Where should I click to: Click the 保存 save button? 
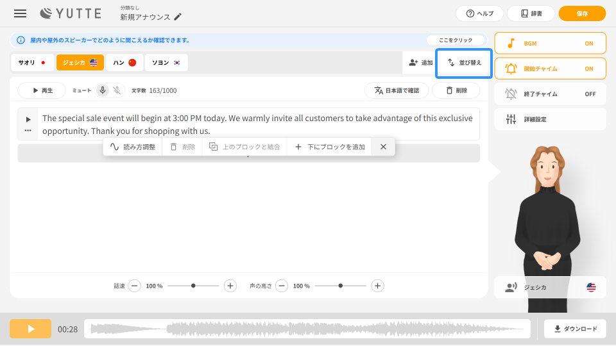(x=582, y=13)
